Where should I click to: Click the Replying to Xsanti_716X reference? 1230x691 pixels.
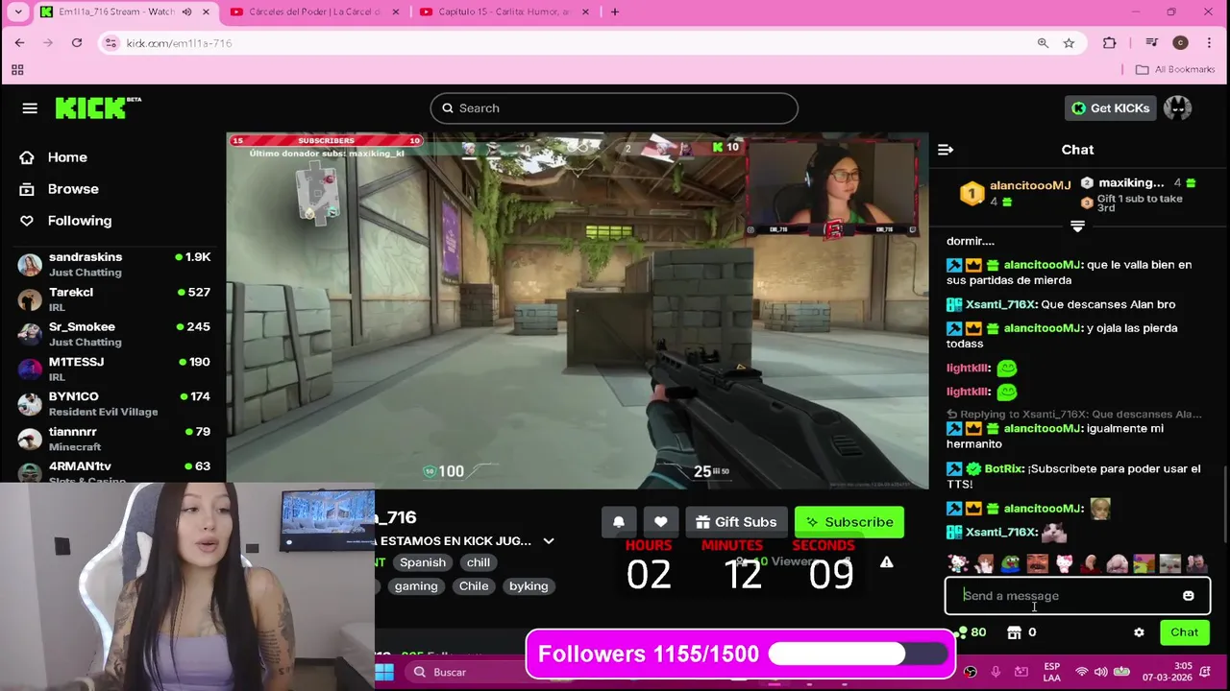(1074, 415)
